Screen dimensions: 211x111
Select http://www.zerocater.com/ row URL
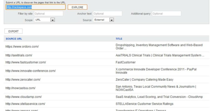(23, 80)
